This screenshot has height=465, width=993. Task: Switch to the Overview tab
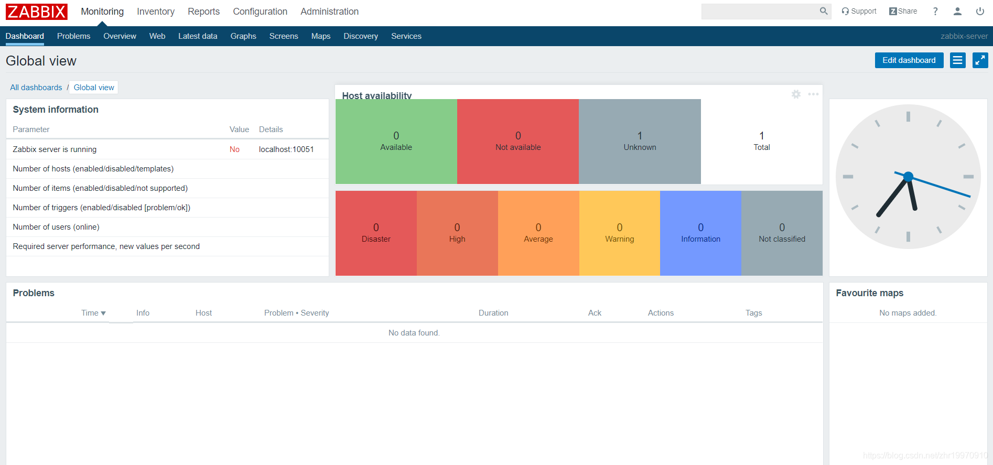coord(120,36)
